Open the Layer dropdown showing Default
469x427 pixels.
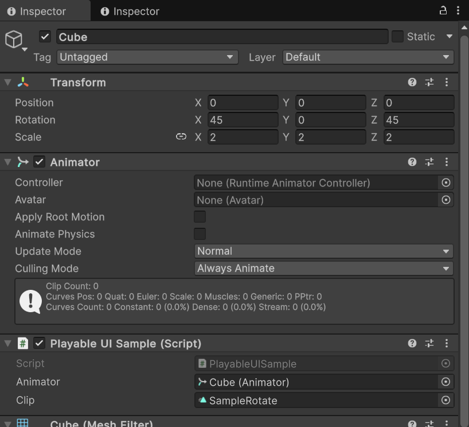pyautogui.click(x=368, y=57)
